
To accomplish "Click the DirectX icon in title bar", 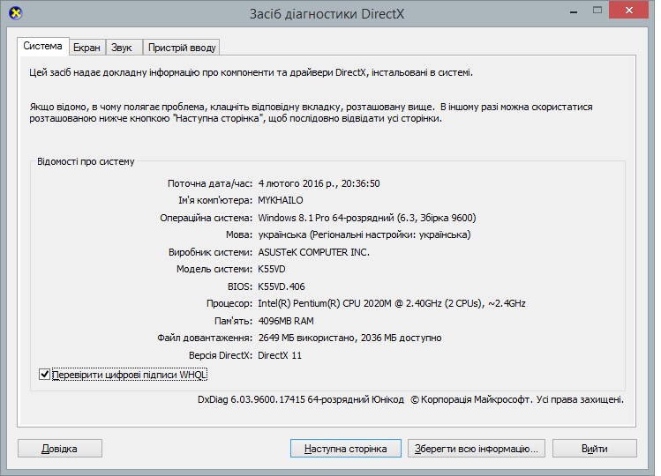I will [x=15, y=13].
